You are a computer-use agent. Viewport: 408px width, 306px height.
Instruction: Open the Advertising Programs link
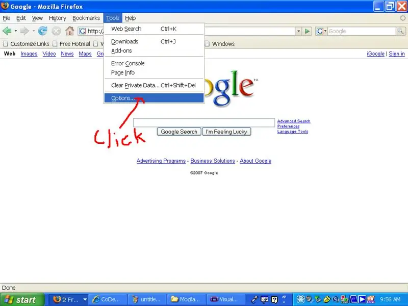[x=161, y=161]
